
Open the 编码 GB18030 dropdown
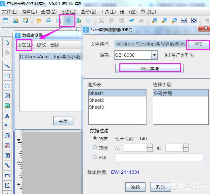point(154,55)
